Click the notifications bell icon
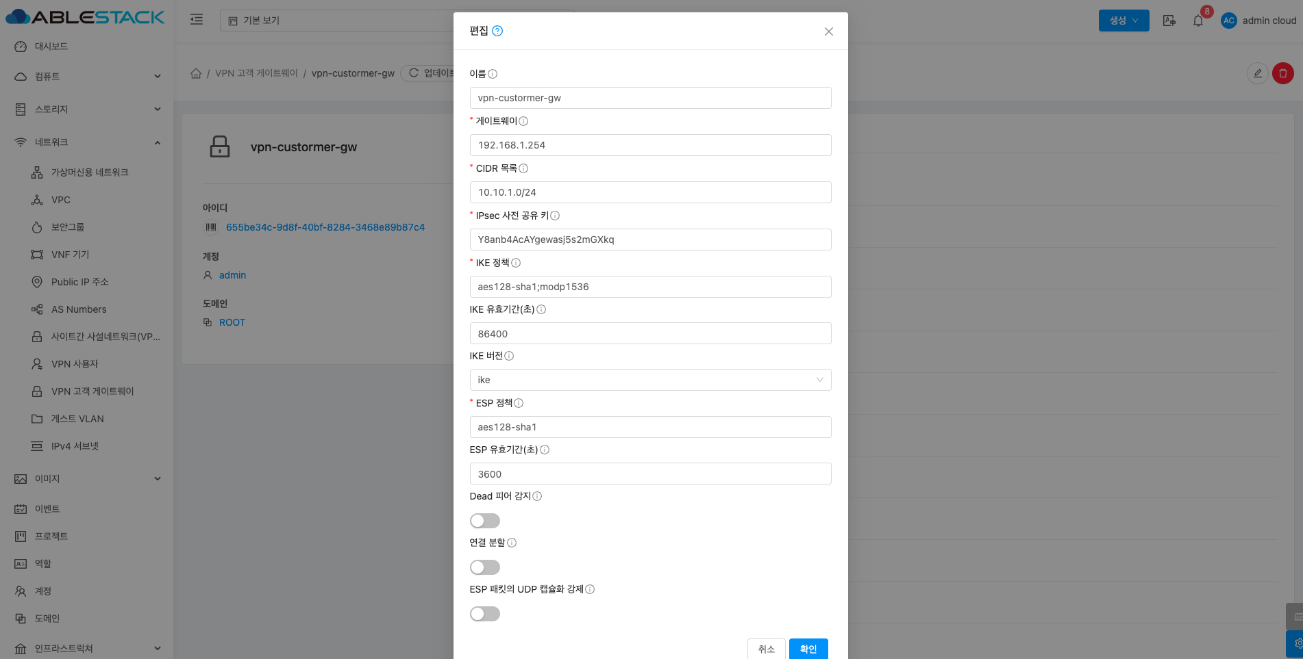This screenshot has height=659, width=1303. [x=1197, y=21]
